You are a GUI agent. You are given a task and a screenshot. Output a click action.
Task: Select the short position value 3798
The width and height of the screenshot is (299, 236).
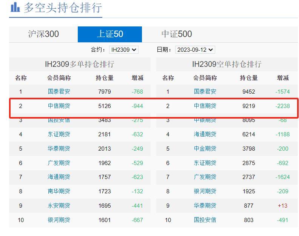point(249,149)
